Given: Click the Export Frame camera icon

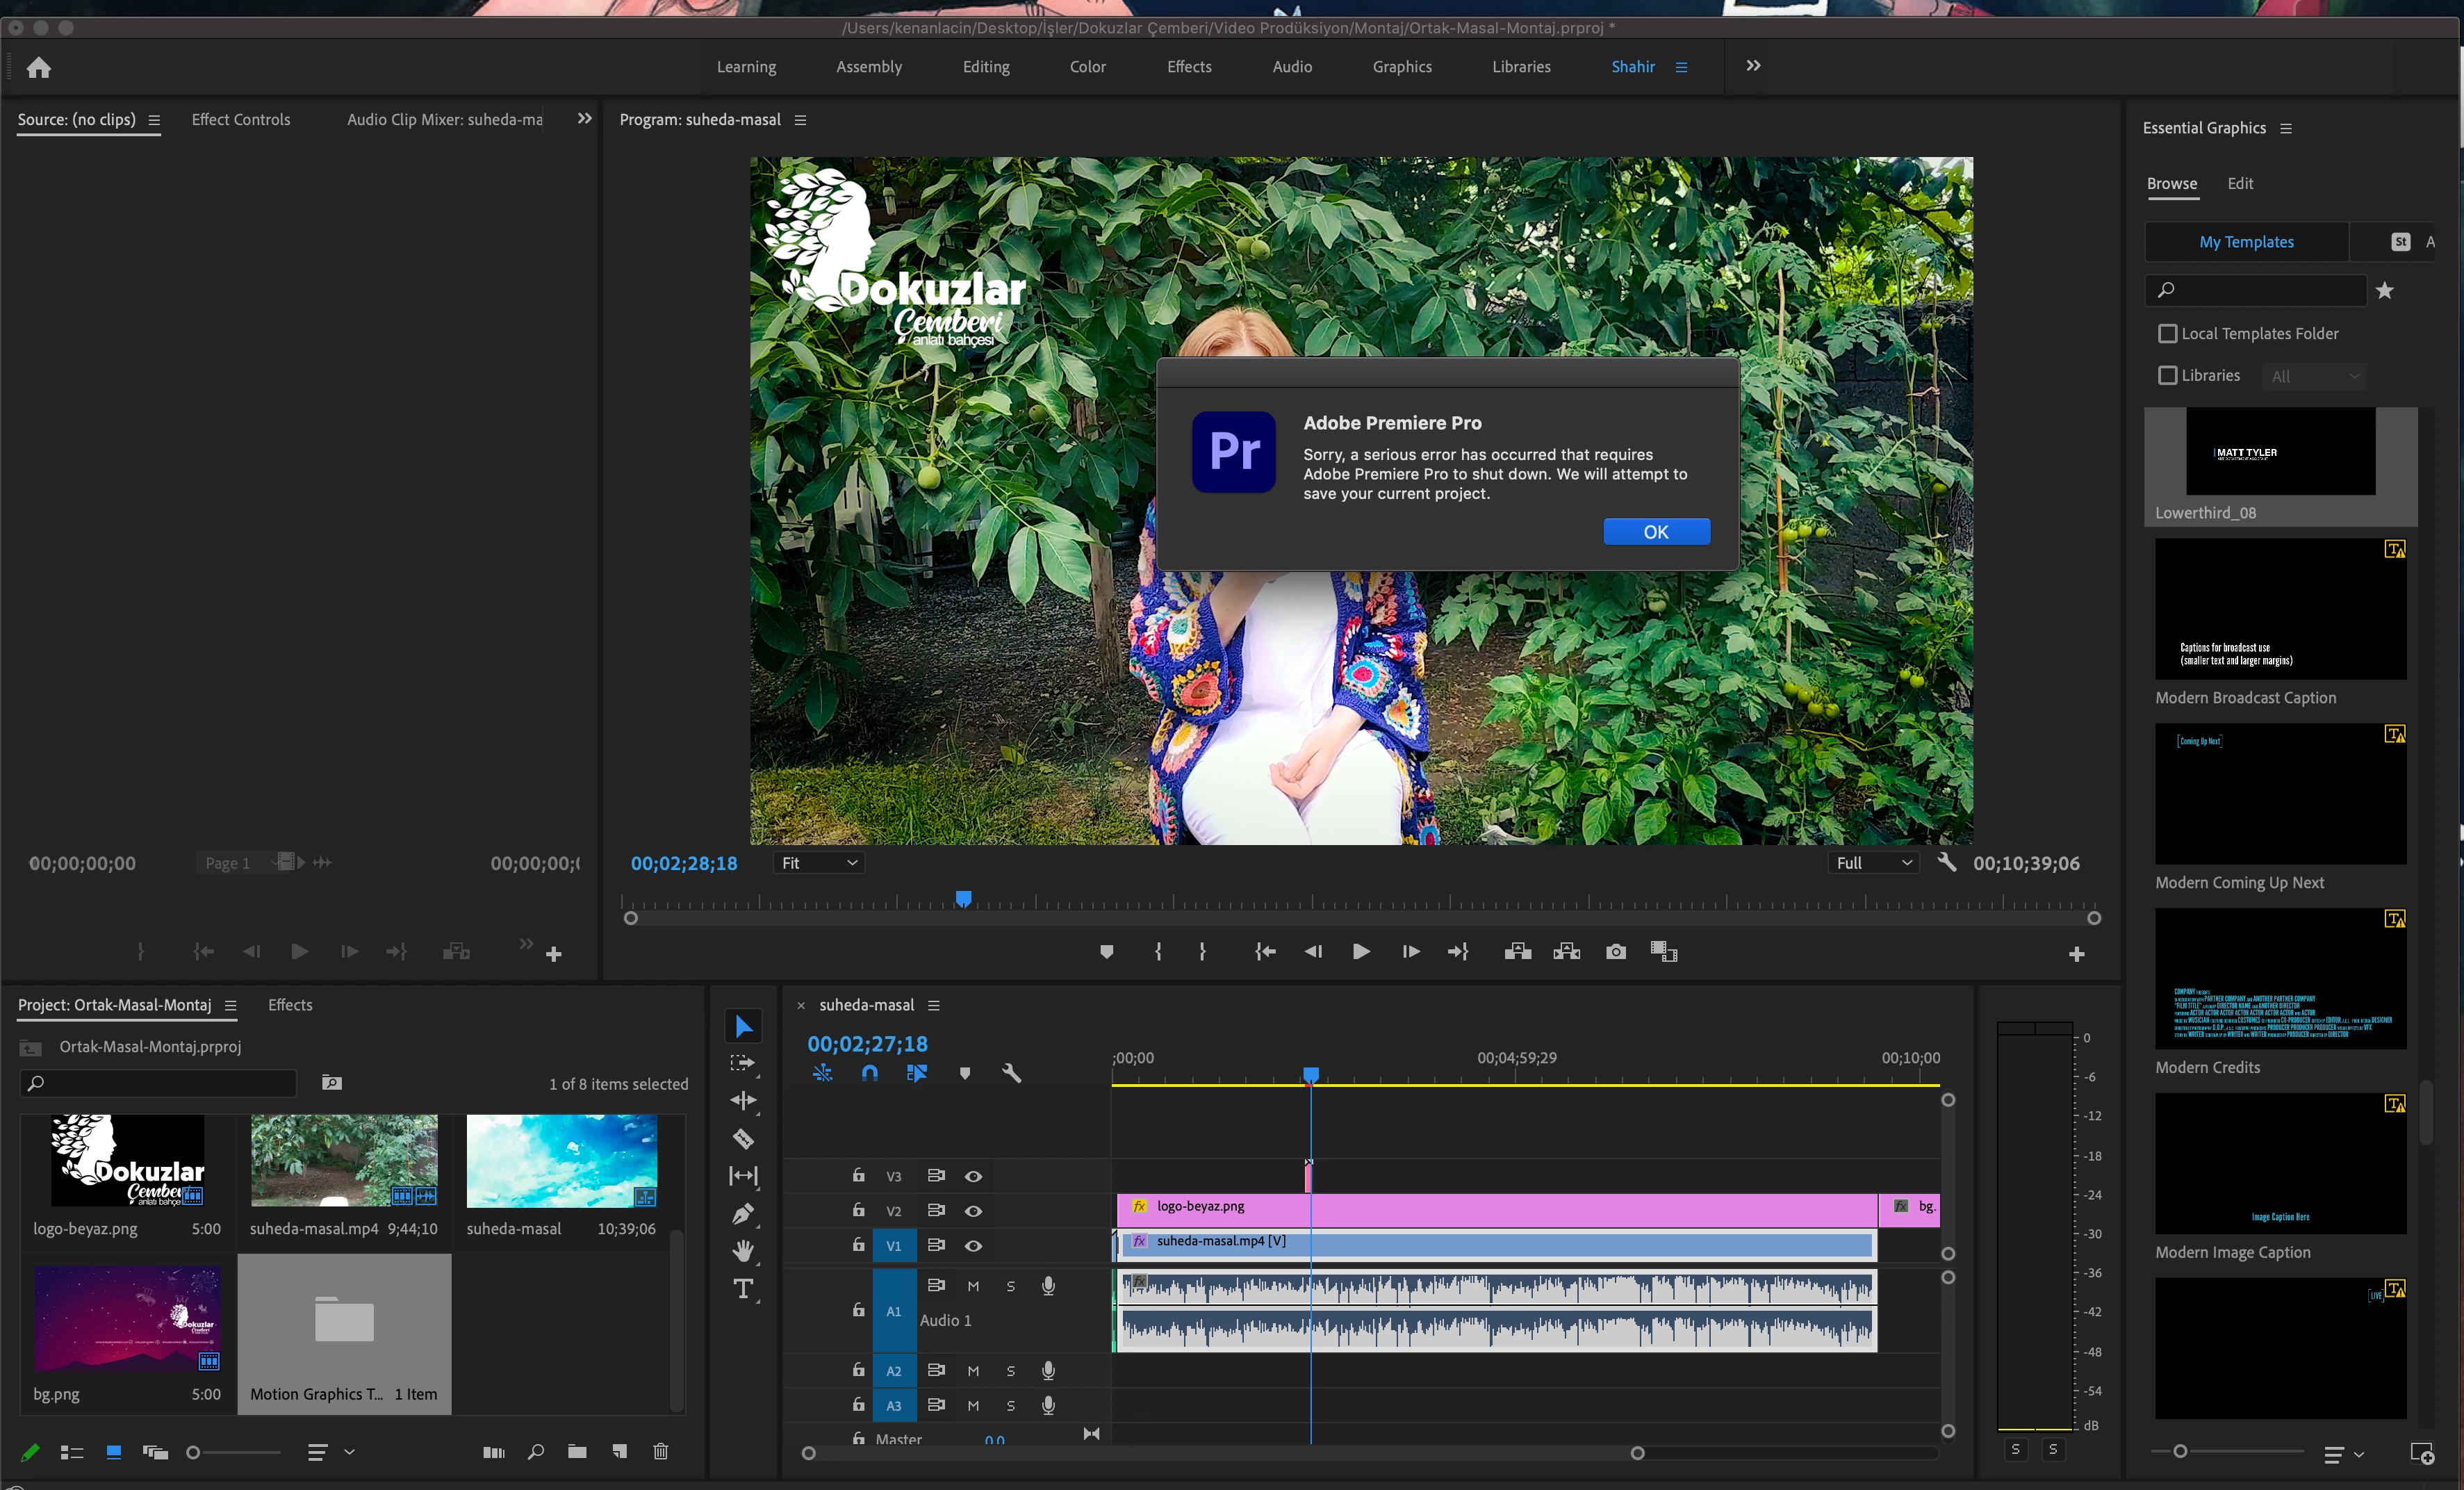Looking at the screenshot, I should pyautogui.click(x=1615, y=951).
